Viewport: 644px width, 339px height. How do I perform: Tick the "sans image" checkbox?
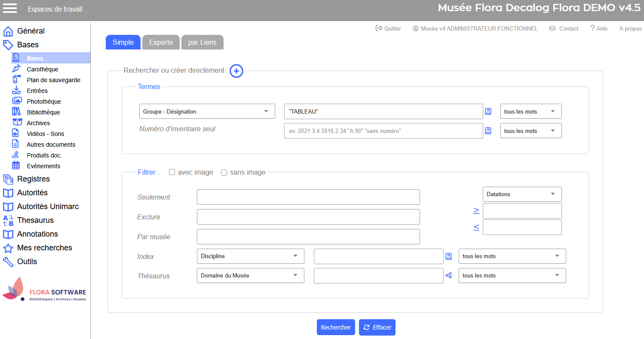click(x=224, y=173)
